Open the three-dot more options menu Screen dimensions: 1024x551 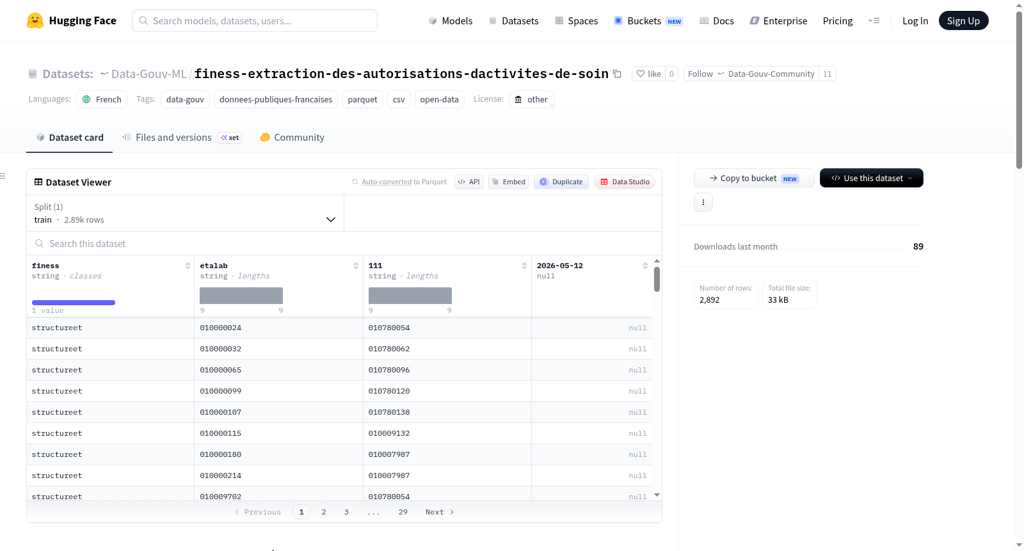[x=703, y=202]
